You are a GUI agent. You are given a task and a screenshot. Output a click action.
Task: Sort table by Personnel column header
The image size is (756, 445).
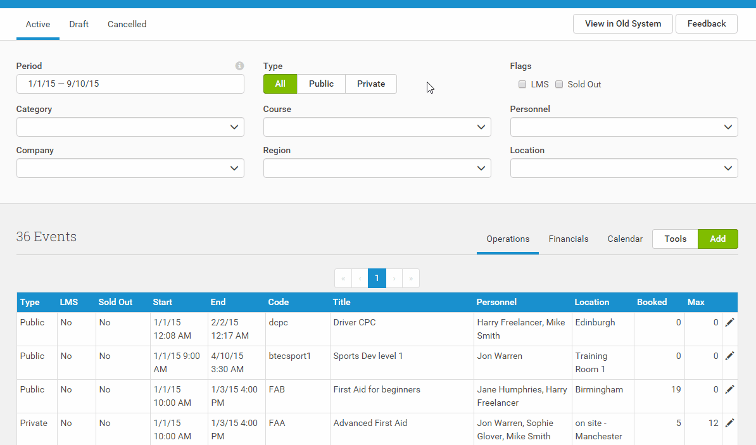pos(496,303)
